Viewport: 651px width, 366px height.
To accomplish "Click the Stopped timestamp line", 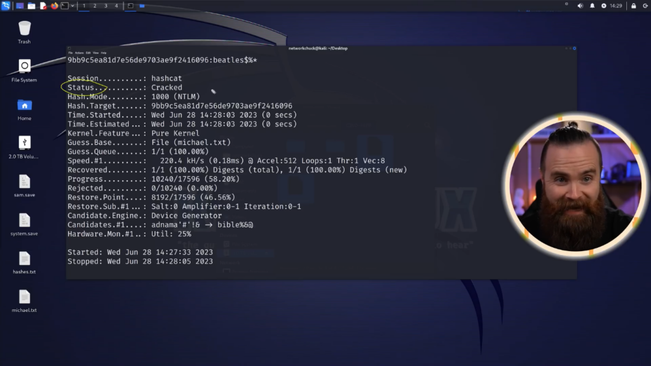I will point(140,261).
